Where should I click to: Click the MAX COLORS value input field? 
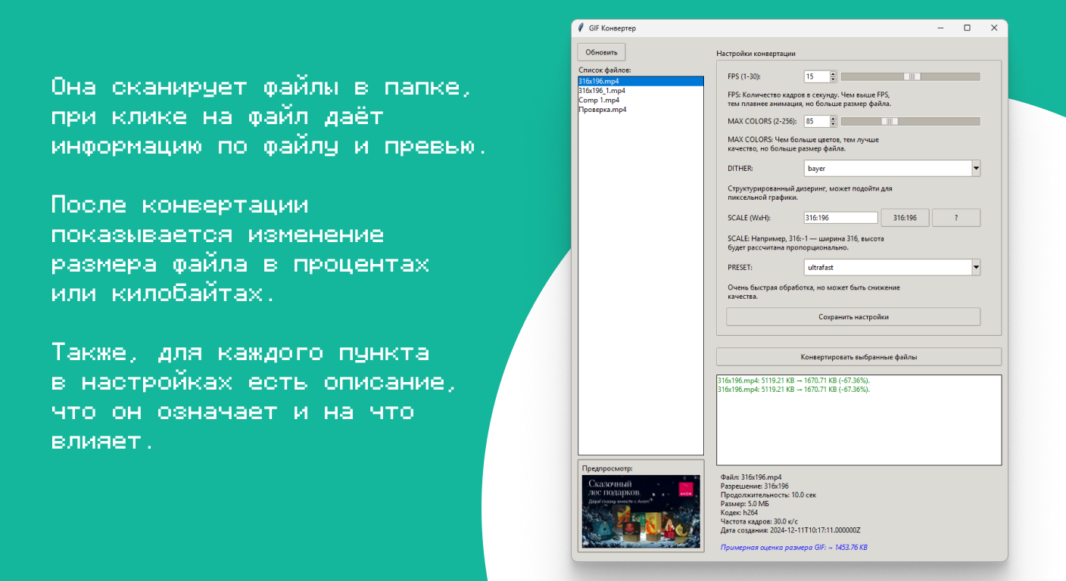point(816,121)
